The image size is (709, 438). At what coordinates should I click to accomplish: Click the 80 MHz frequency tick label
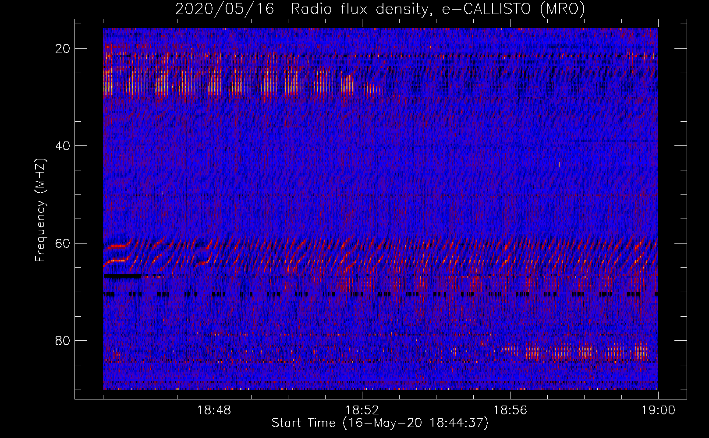click(x=63, y=341)
